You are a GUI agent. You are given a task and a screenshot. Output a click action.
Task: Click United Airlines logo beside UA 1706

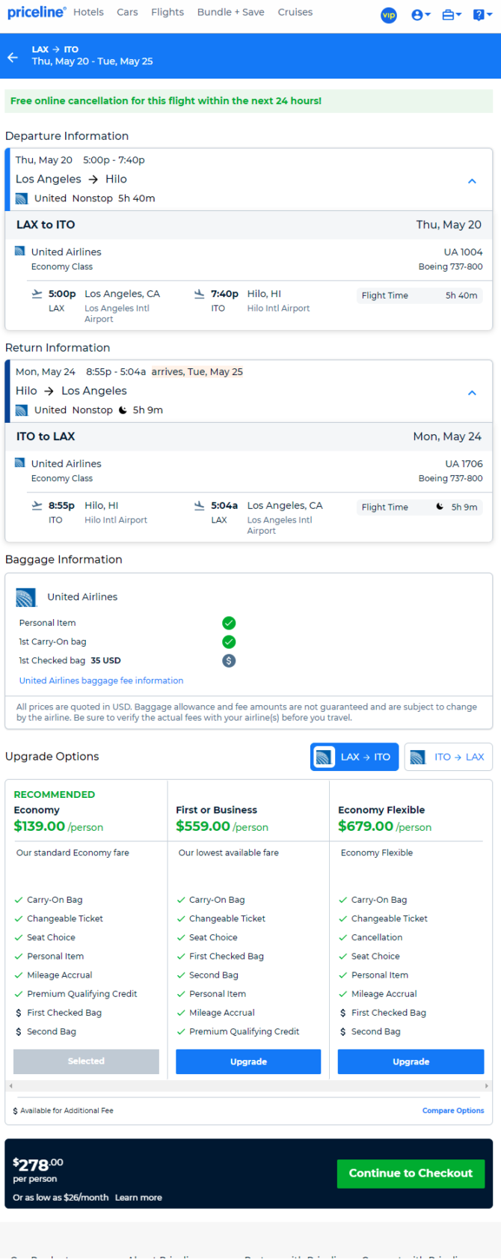20,463
